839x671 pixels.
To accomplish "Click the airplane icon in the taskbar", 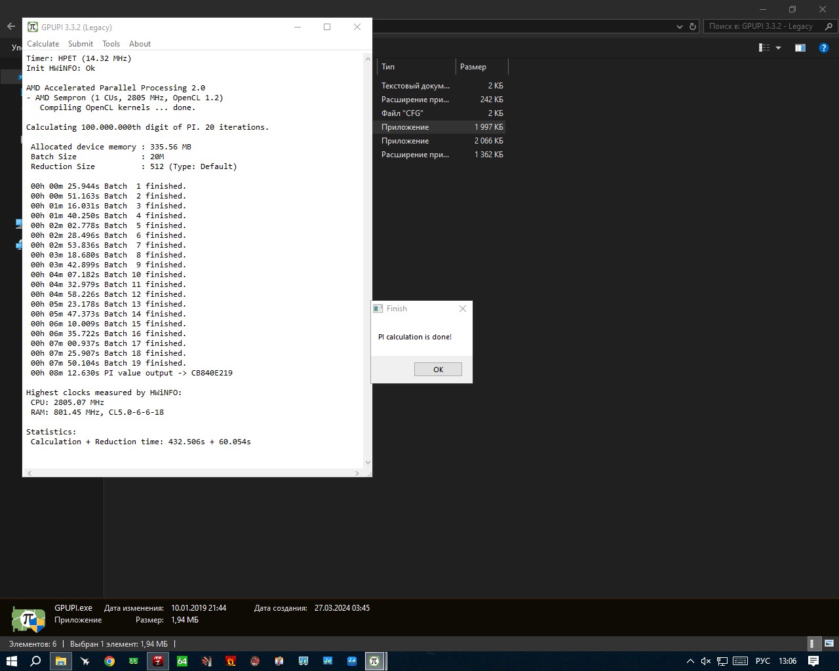I will [85, 661].
